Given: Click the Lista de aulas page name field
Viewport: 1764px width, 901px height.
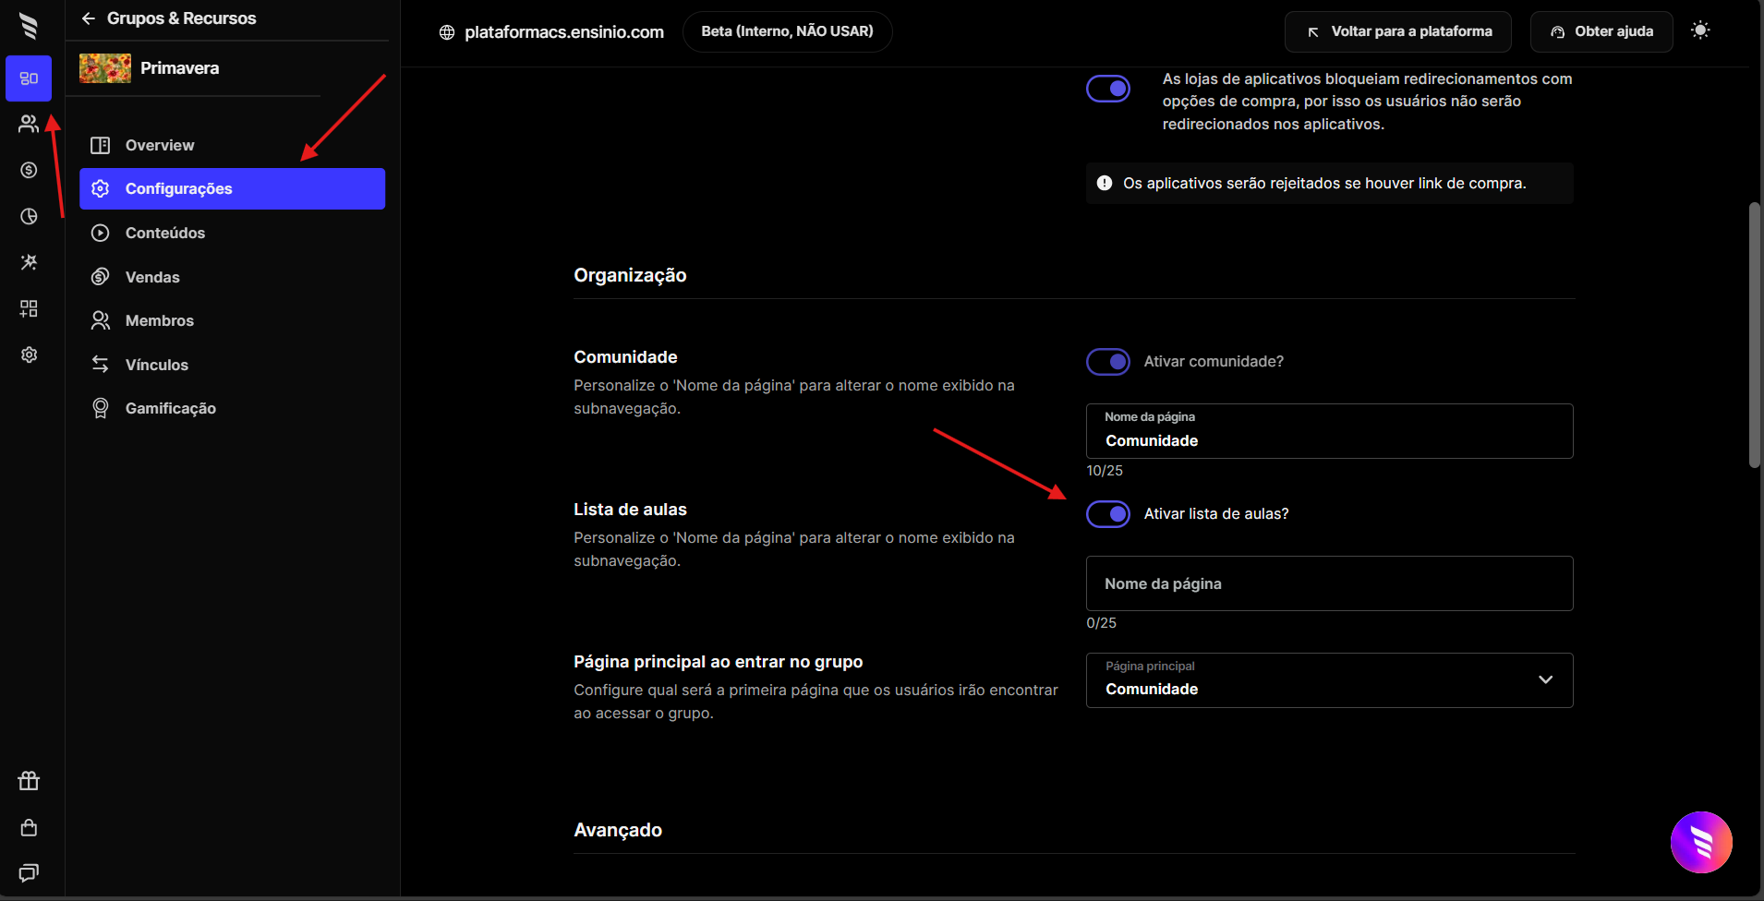Looking at the screenshot, I should point(1329,583).
